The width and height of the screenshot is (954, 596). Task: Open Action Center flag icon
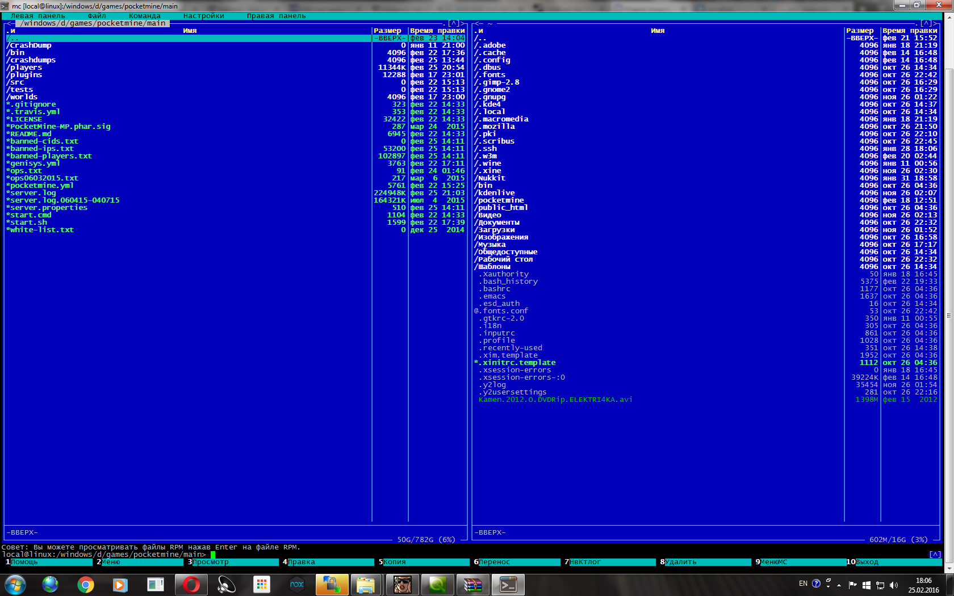[853, 585]
